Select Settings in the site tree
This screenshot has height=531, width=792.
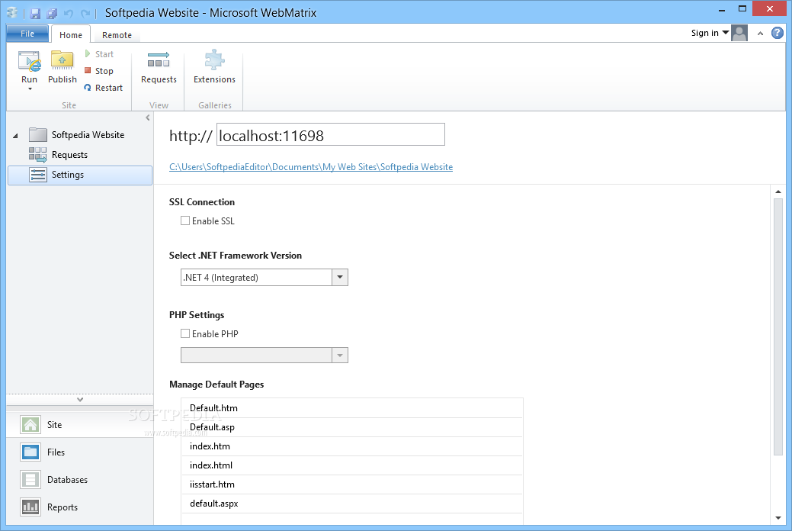pyautogui.click(x=80, y=175)
